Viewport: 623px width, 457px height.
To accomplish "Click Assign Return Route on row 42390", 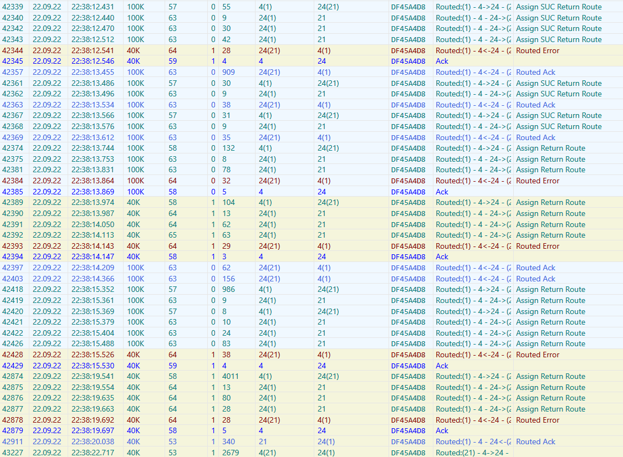I will tap(551, 213).
